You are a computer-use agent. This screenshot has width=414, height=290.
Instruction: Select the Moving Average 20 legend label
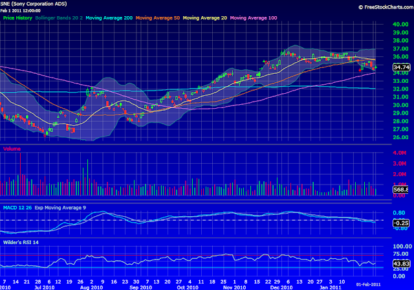click(x=205, y=18)
